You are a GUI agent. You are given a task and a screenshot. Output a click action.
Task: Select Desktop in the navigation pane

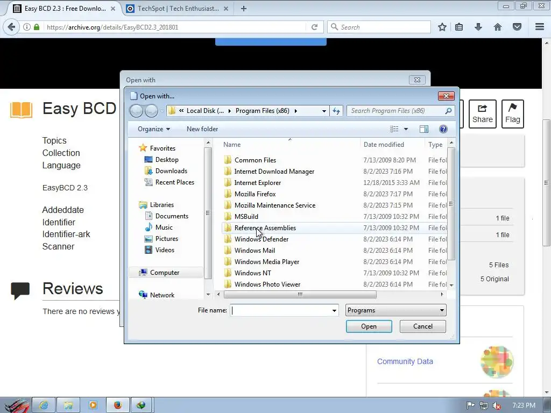coord(167,159)
